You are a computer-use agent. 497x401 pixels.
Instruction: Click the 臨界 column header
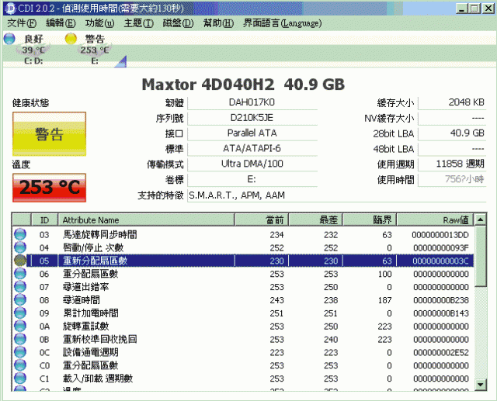[370, 220]
